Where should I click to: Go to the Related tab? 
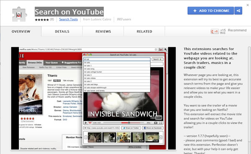click(144, 31)
